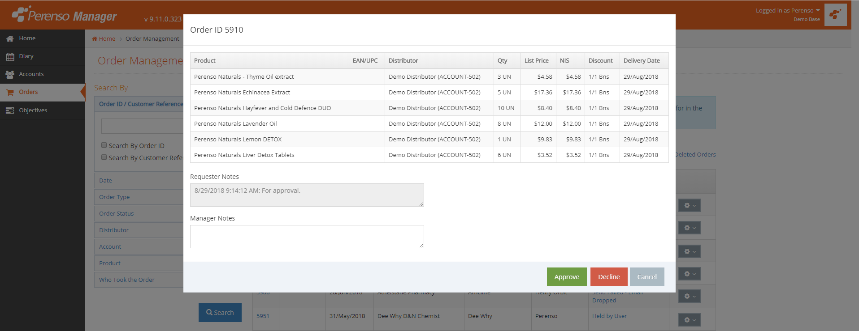
Task: Open order 5951 link
Action: point(263,316)
